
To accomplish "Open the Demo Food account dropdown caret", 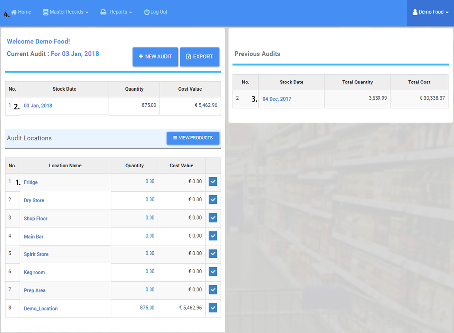I will click(447, 12).
